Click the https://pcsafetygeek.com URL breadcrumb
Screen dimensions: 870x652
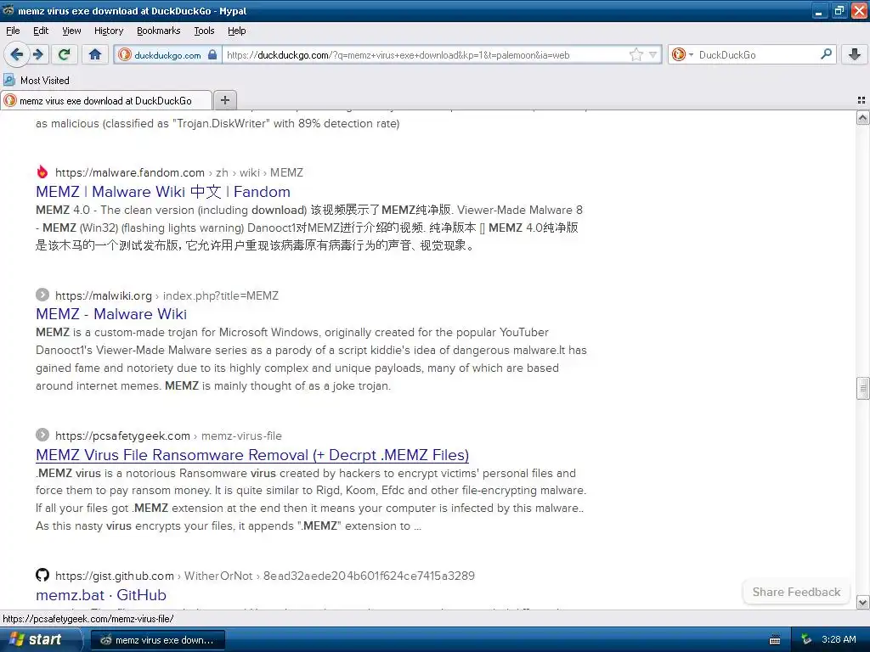(122, 436)
